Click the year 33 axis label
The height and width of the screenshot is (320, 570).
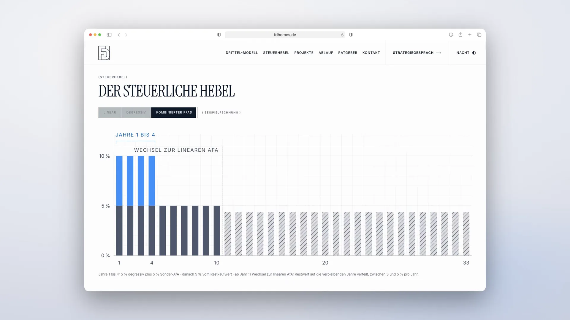[x=466, y=263]
